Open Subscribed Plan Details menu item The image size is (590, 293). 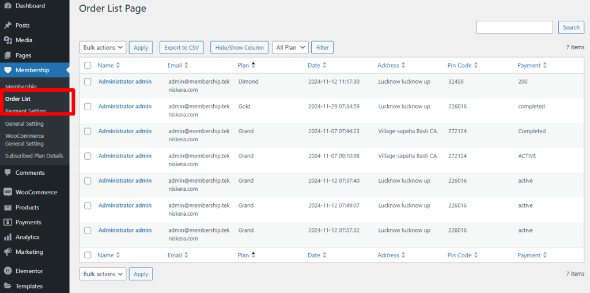34,156
